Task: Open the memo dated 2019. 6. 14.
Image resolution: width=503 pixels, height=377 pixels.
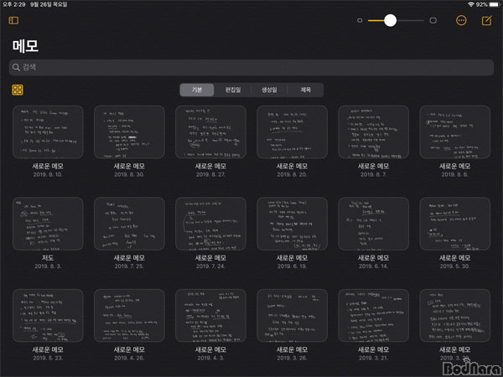Action: 374,223
